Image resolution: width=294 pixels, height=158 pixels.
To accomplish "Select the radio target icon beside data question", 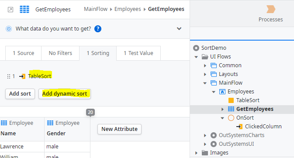I will click(x=9, y=29).
